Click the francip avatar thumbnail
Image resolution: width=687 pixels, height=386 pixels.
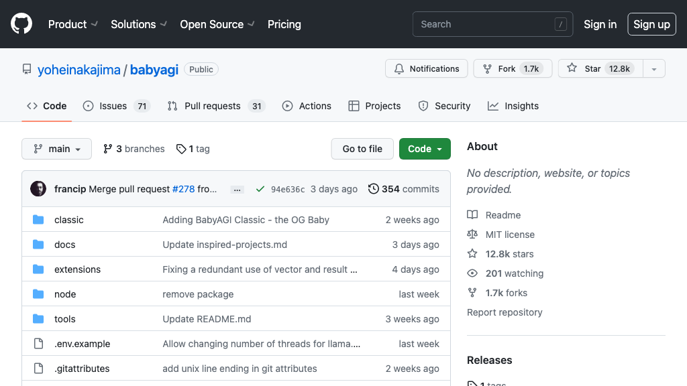coord(38,189)
